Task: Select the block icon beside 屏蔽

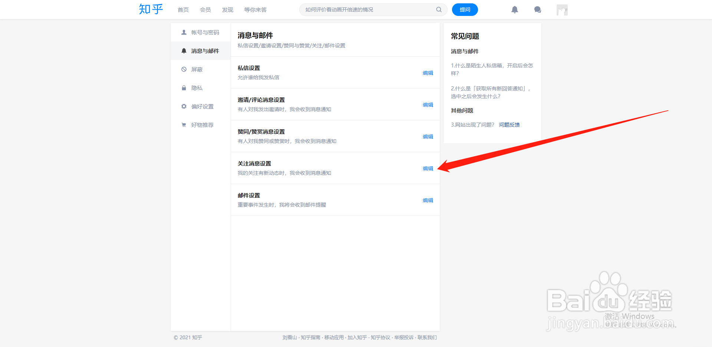Action: point(184,69)
